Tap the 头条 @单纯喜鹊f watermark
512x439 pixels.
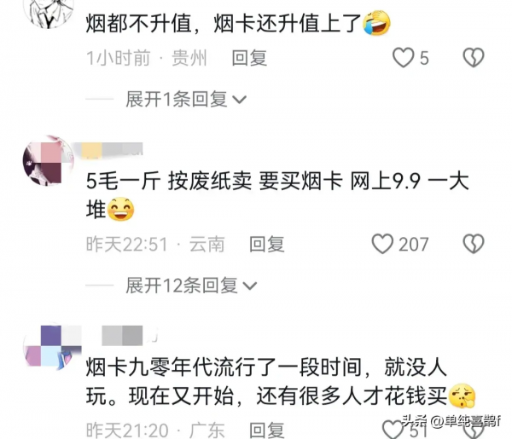pos(451,421)
